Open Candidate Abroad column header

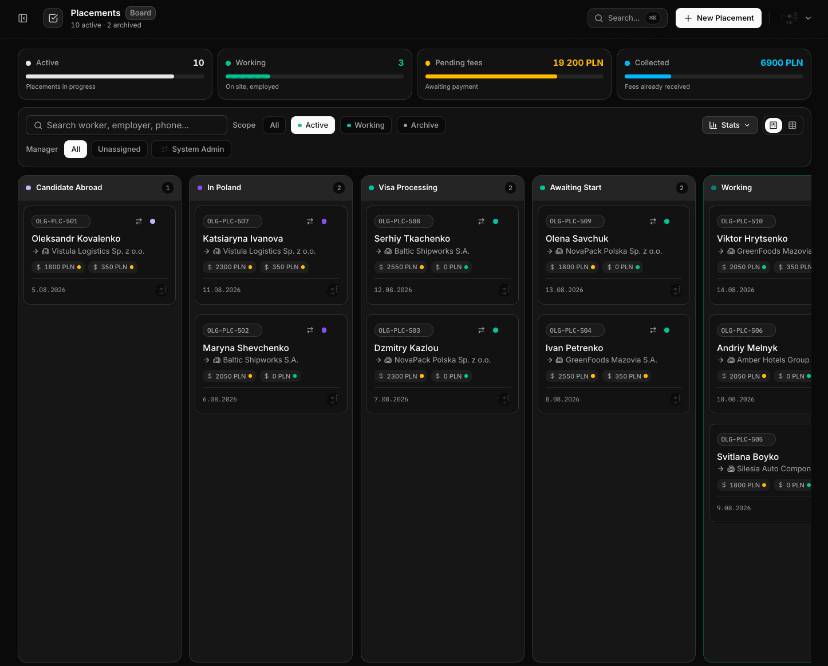100,188
